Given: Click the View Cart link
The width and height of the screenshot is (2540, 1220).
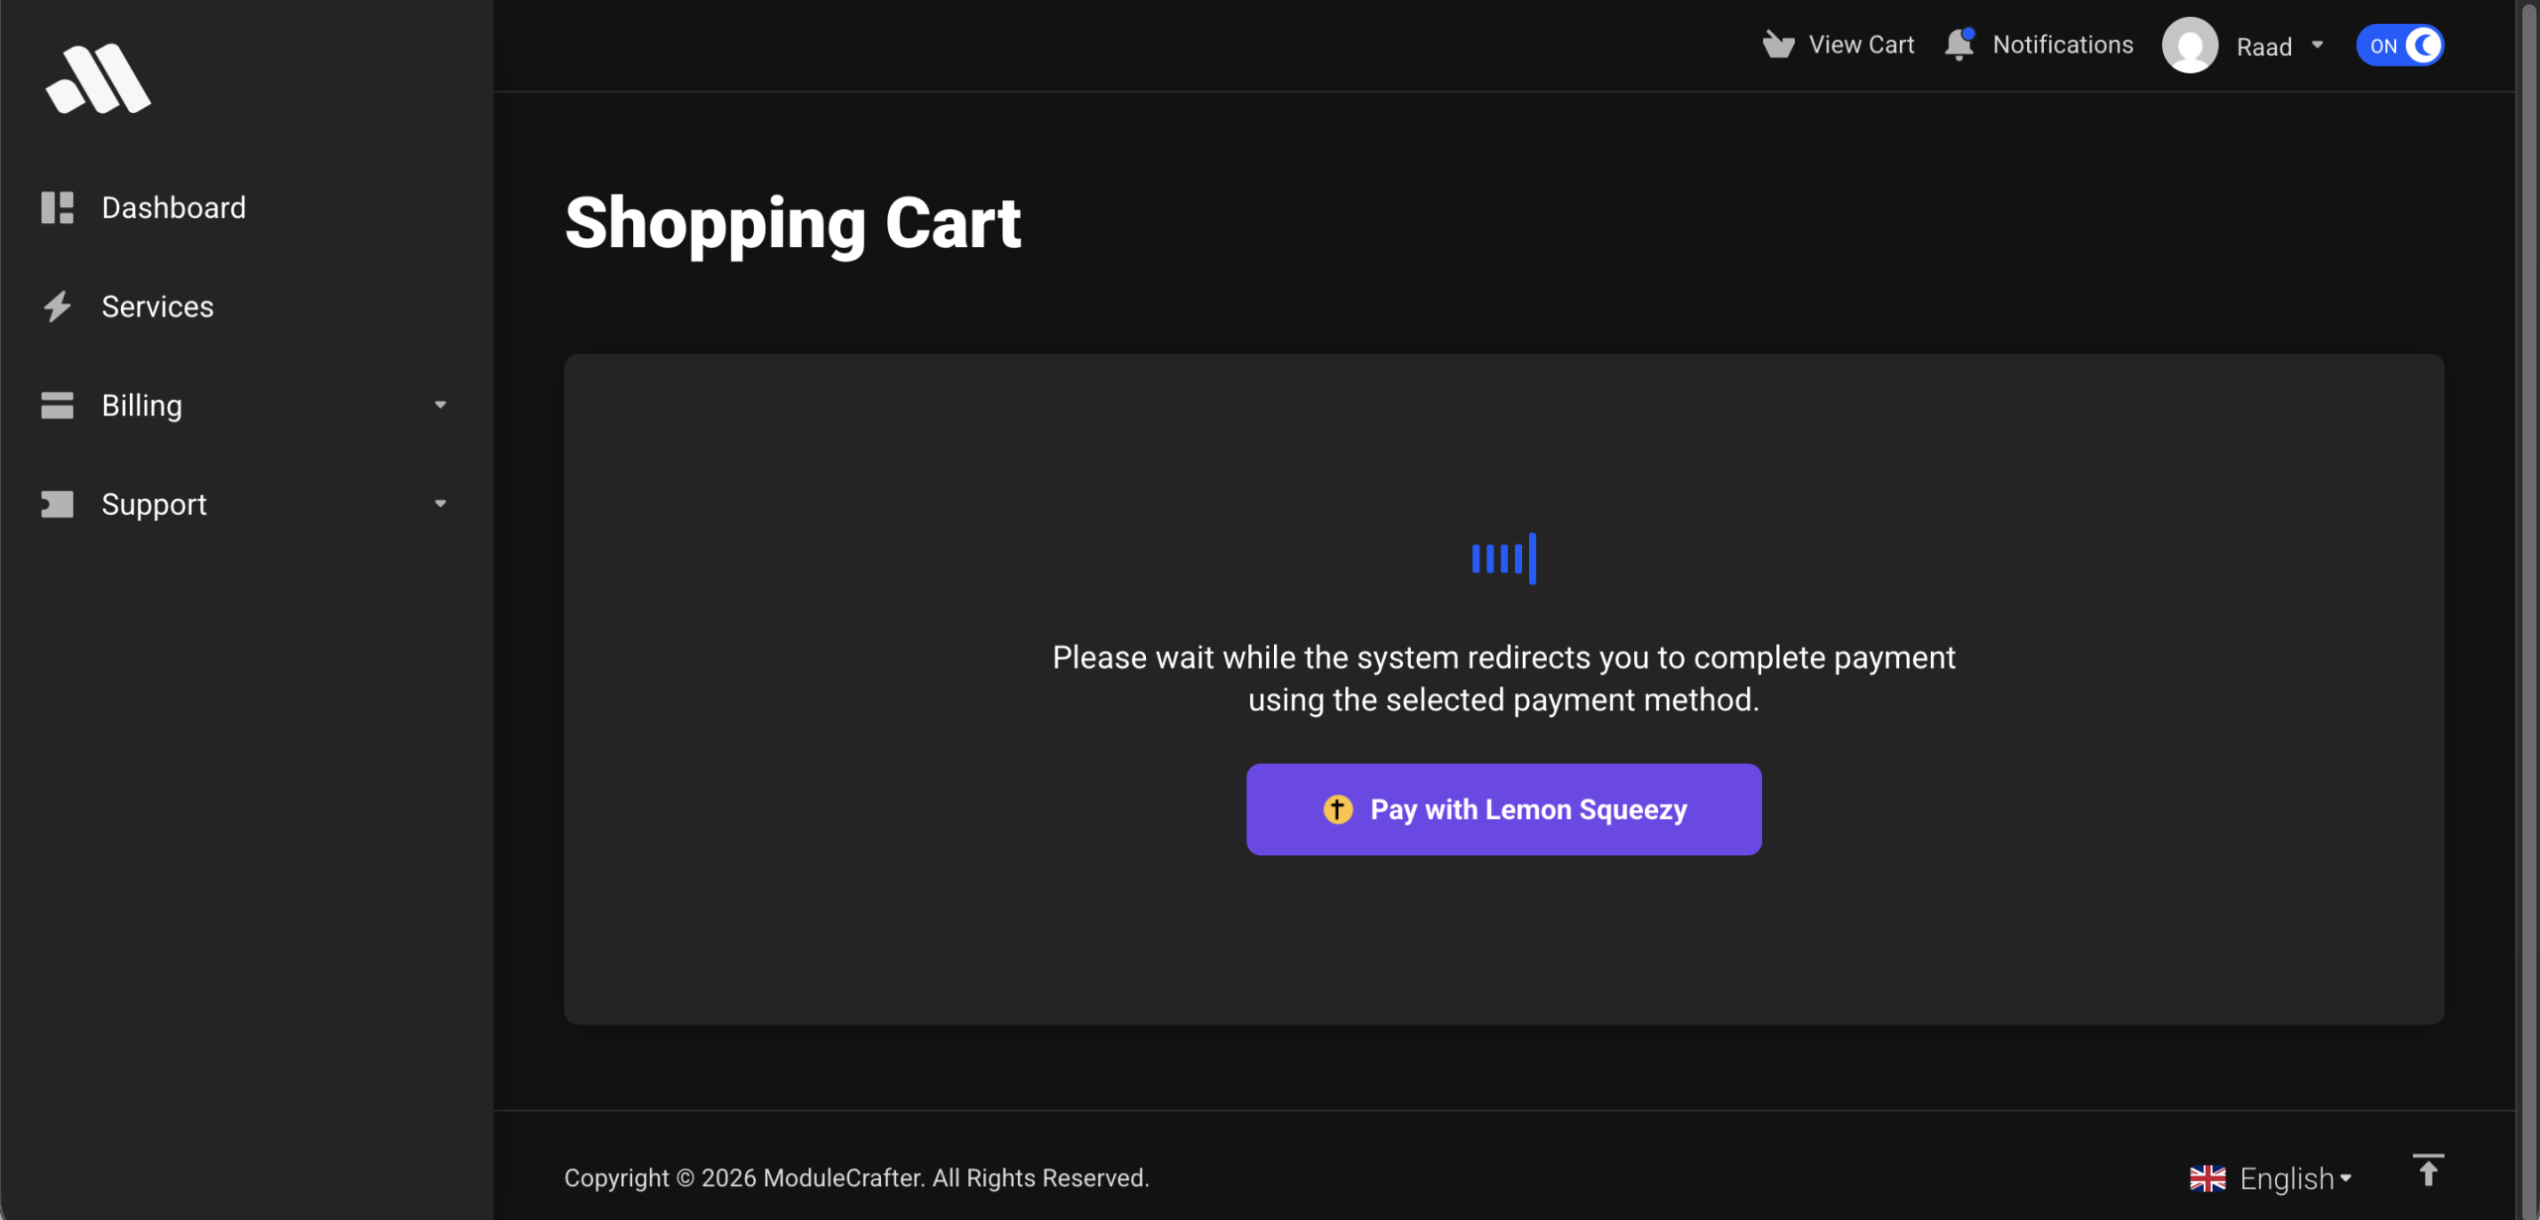Looking at the screenshot, I should tap(1861, 45).
